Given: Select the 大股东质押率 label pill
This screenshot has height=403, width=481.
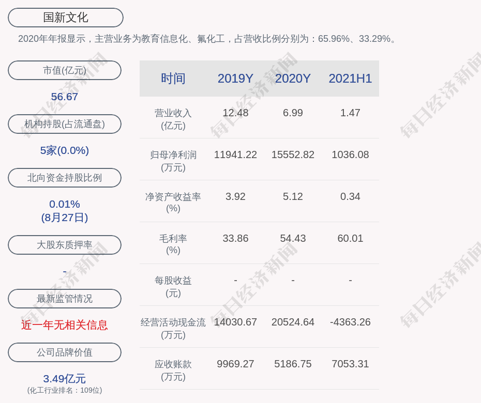Looking at the screenshot, I should (x=65, y=244).
